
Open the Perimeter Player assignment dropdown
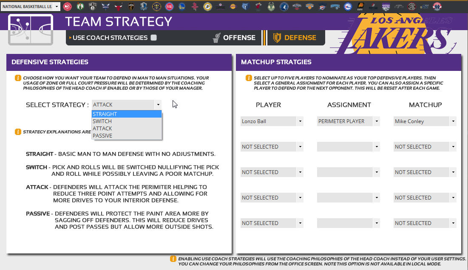[x=348, y=121]
